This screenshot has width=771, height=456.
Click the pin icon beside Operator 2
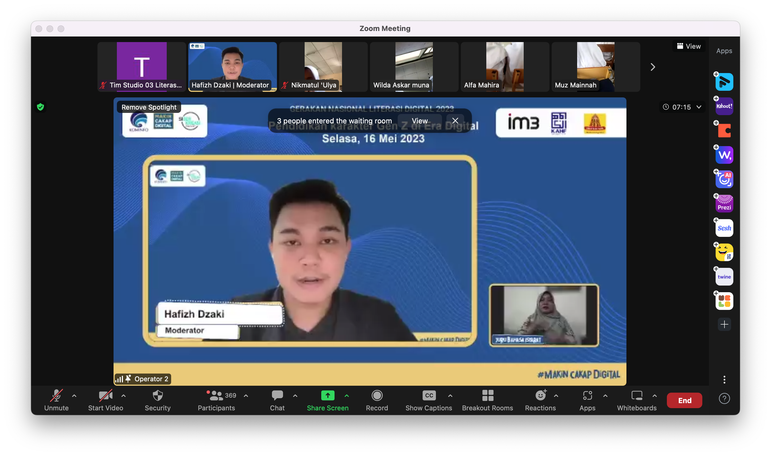128,379
